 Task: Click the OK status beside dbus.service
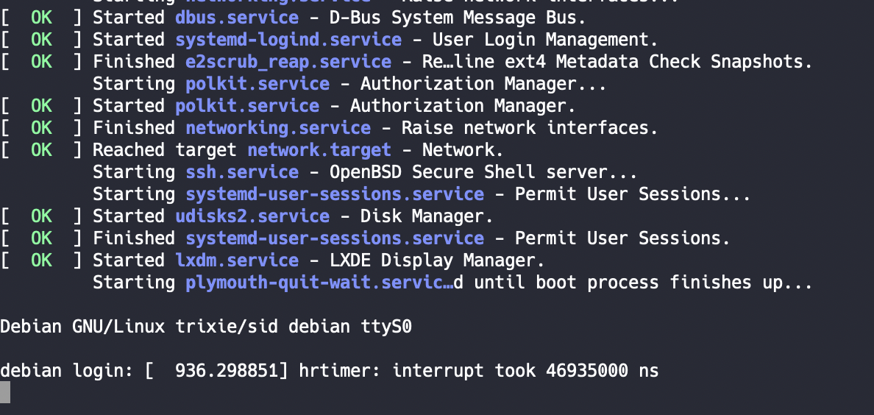[41, 18]
